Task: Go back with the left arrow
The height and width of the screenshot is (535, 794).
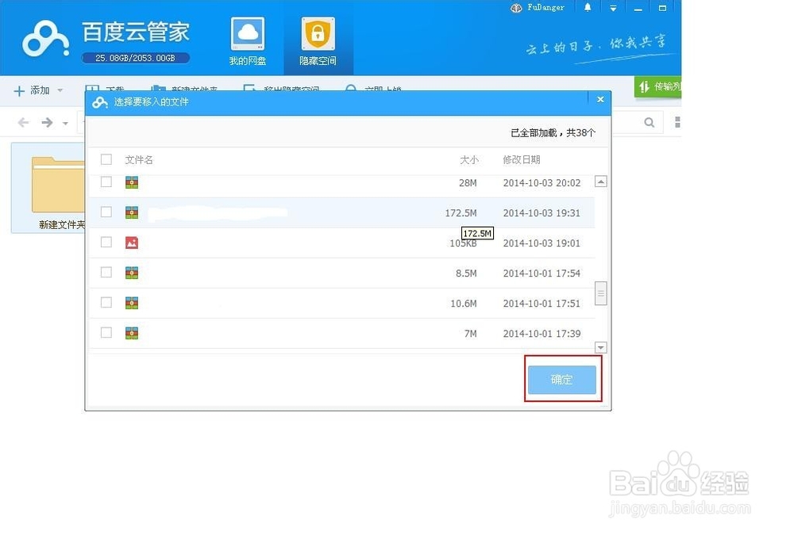Action: pyautogui.click(x=23, y=122)
